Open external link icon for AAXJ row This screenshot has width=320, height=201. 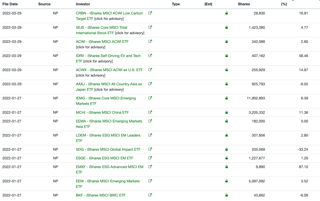point(150,84)
